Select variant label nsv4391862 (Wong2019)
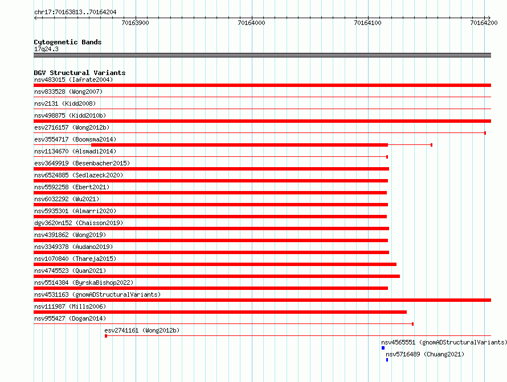The image size is (507, 382). click(70, 235)
